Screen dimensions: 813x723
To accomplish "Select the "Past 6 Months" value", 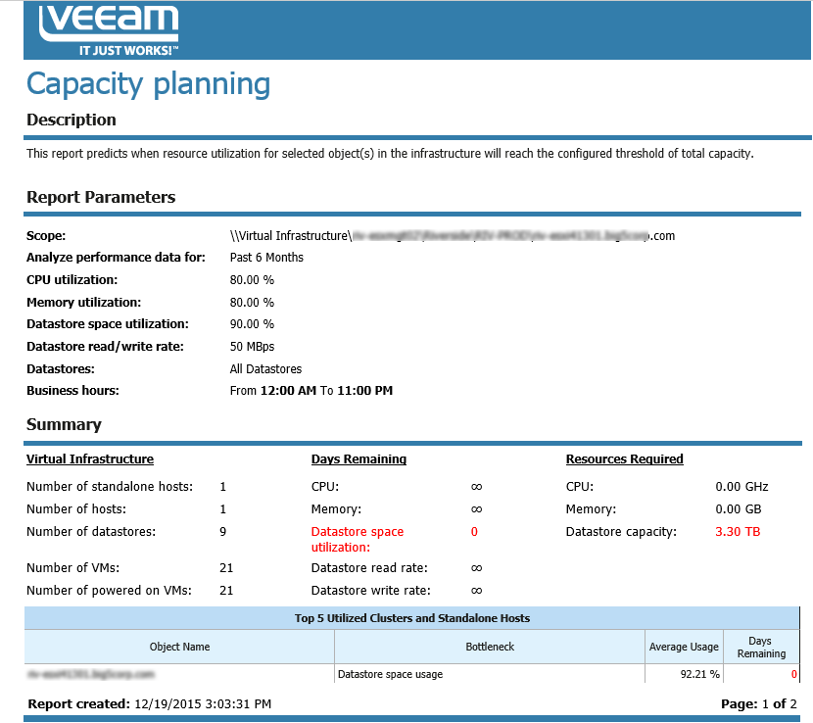I will [x=266, y=258].
